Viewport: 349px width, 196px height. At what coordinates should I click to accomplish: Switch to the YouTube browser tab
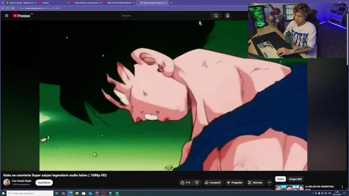[x=54, y=3]
